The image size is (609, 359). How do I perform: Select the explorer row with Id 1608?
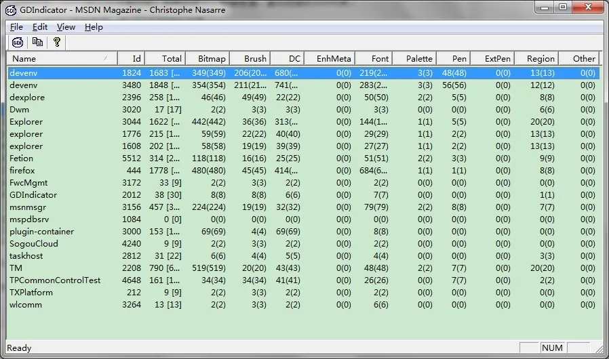[x=304, y=146]
